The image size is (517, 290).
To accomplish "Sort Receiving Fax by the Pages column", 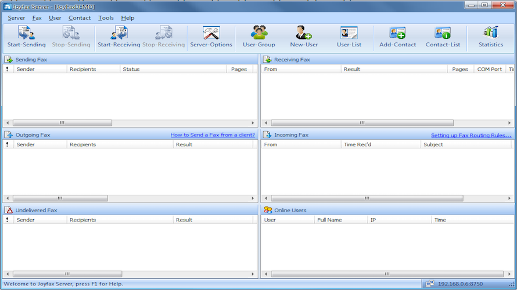I will (x=461, y=69).
